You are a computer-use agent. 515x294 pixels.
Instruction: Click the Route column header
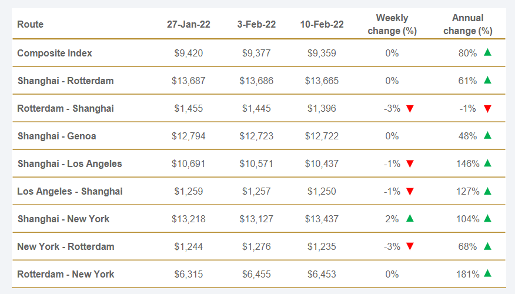point(31,25)
